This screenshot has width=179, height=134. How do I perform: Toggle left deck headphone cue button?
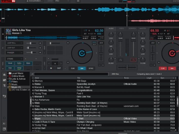[121, 60]
